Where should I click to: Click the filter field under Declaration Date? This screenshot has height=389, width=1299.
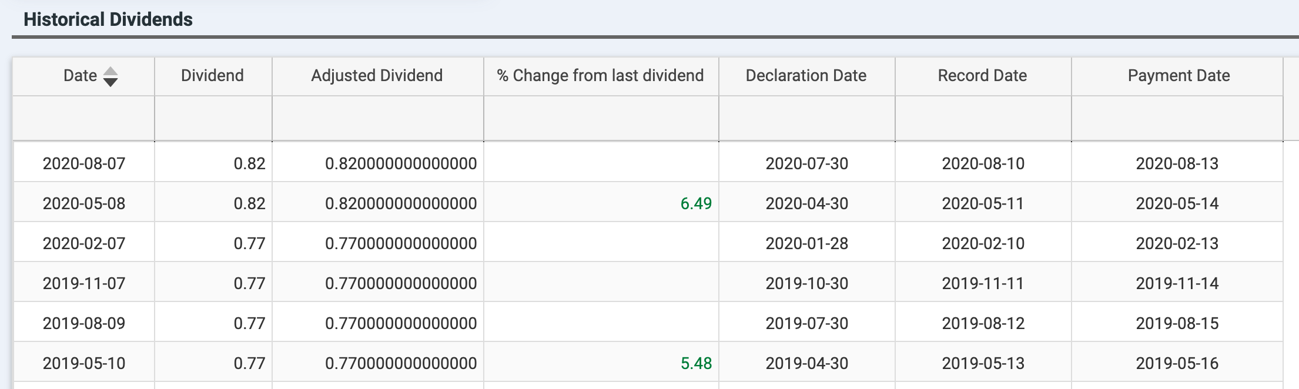(x=807, y=119)
